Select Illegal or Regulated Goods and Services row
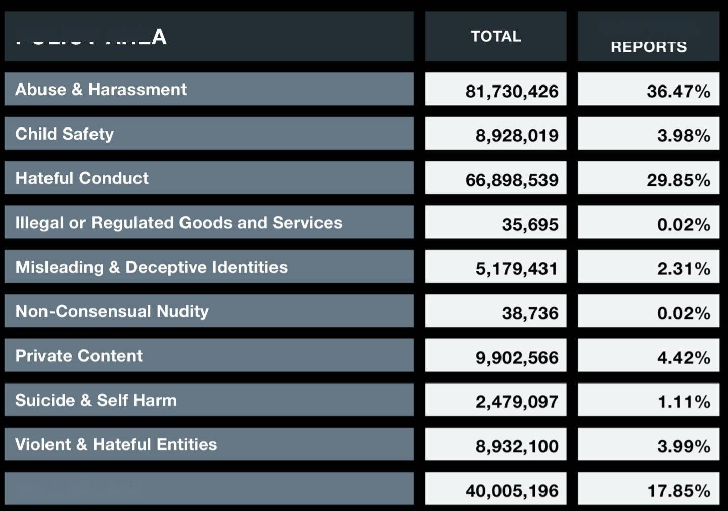Screen dimensions: 728x511 pyautogui.click(x=178, y=223)
